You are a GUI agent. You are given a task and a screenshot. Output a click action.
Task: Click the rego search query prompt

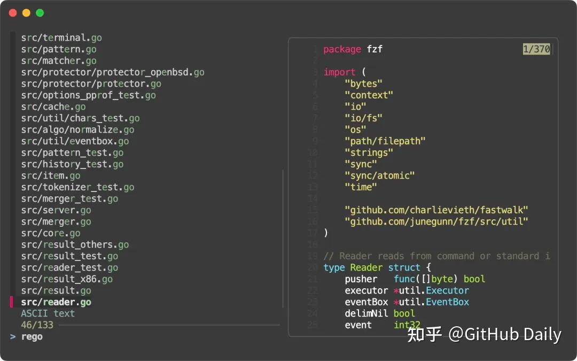(32, 337)
